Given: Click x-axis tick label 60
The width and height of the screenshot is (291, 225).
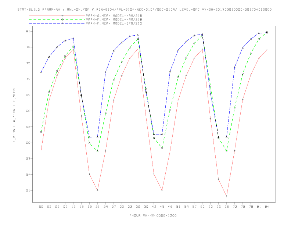Looking at the screenshot, I should 202,207.
